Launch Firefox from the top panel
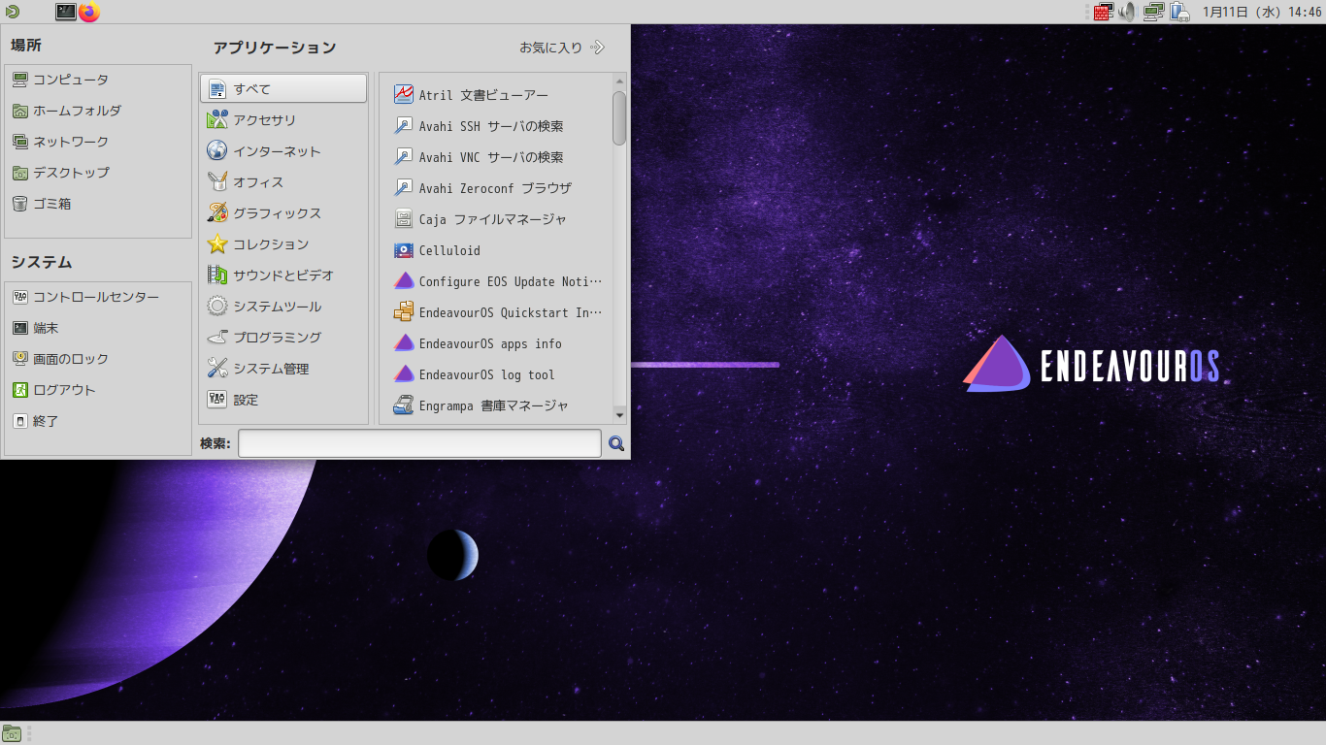 click(89, 13)
